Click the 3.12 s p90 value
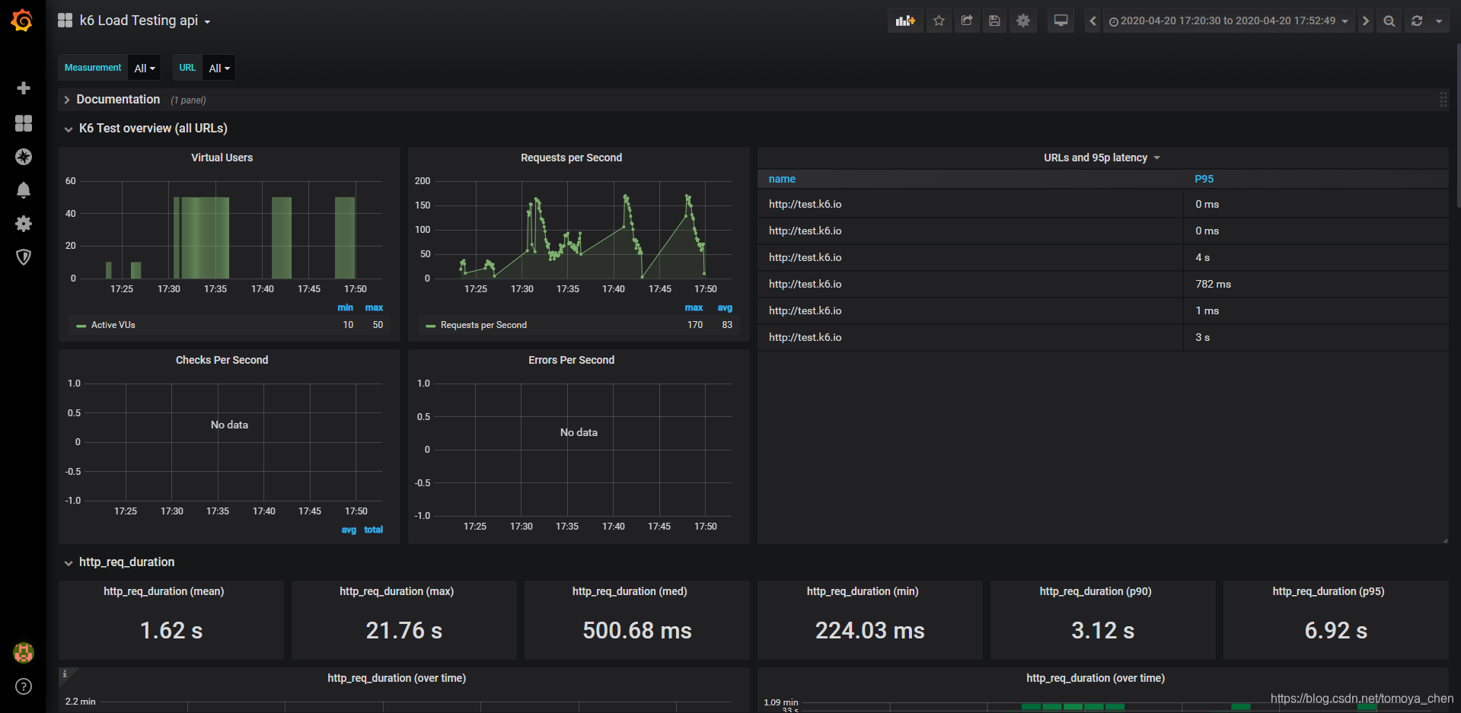The width and height of the screenshot is (1461, 713). [1102, 631]
